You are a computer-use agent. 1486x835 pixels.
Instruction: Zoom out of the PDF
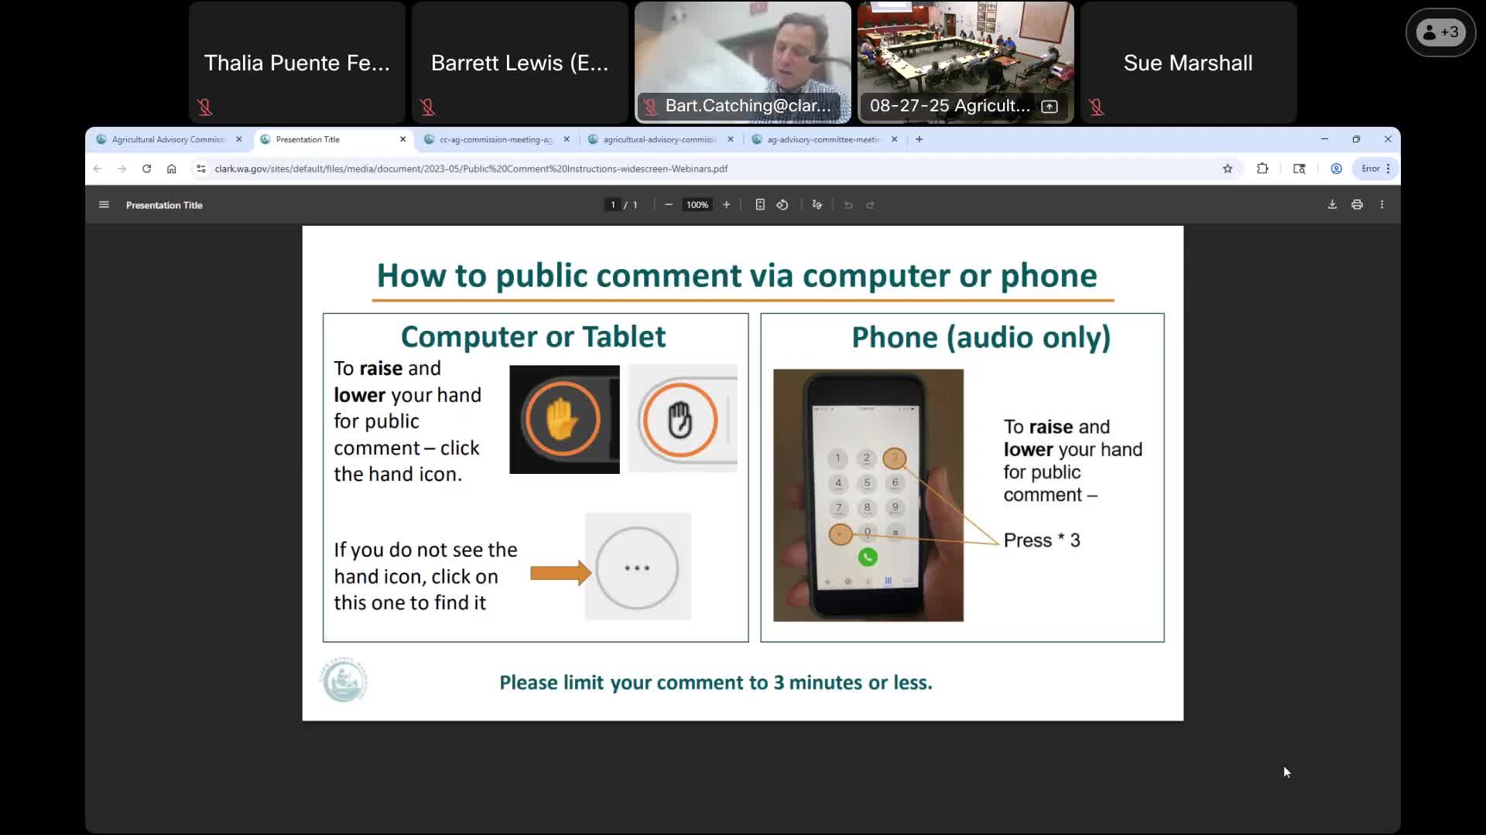[x=669, y=205]
